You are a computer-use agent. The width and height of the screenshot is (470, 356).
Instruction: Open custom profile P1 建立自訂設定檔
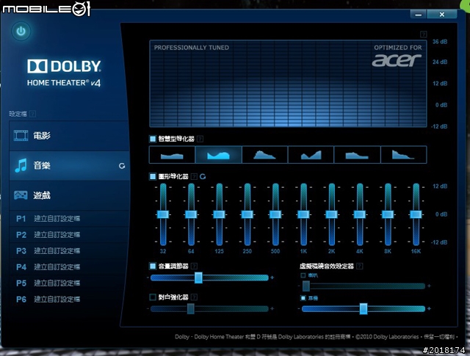point(69,219)
